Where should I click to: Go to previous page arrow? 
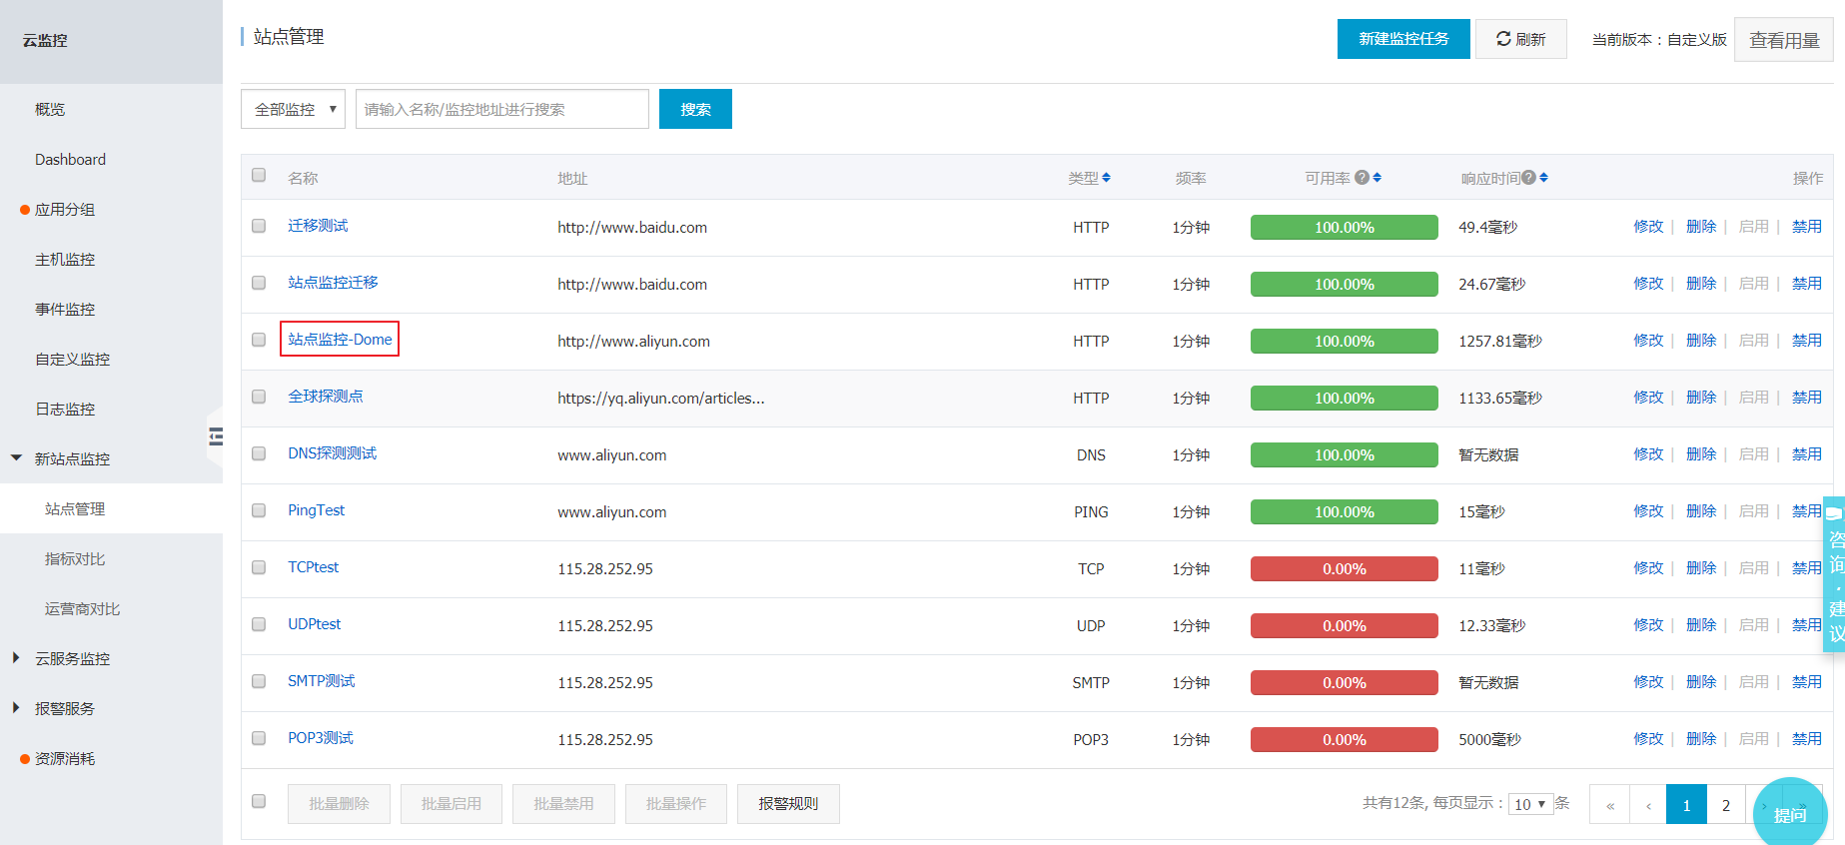[1648, 805]
